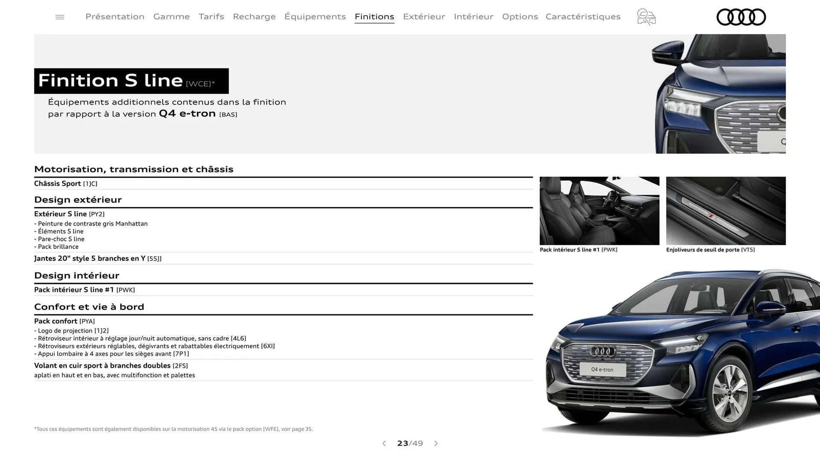Click the Enjoliveurs de seuil de porte photo
This screenshot has height=461, width=820.
click(726, 210)
